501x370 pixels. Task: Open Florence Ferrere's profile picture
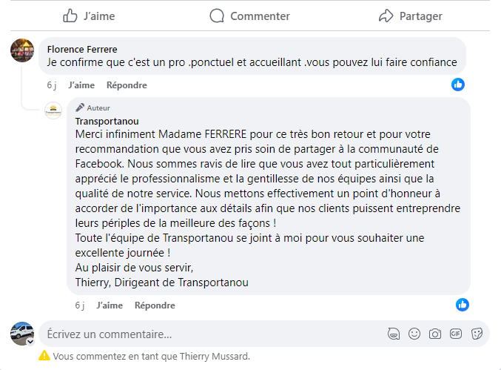coord(22,50)
